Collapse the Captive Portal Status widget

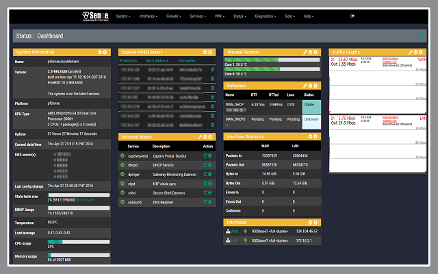[x=206, y=52]
